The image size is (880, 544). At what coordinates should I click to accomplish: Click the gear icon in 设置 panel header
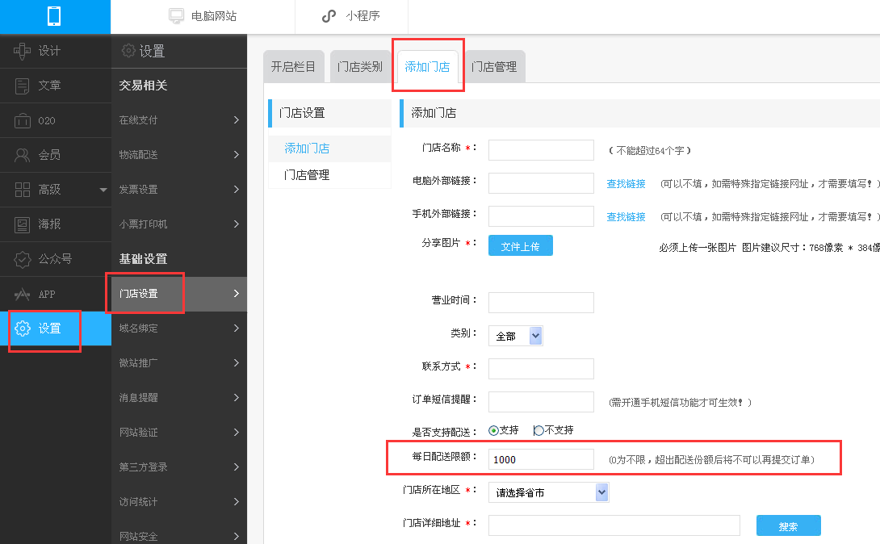point(128,51)
